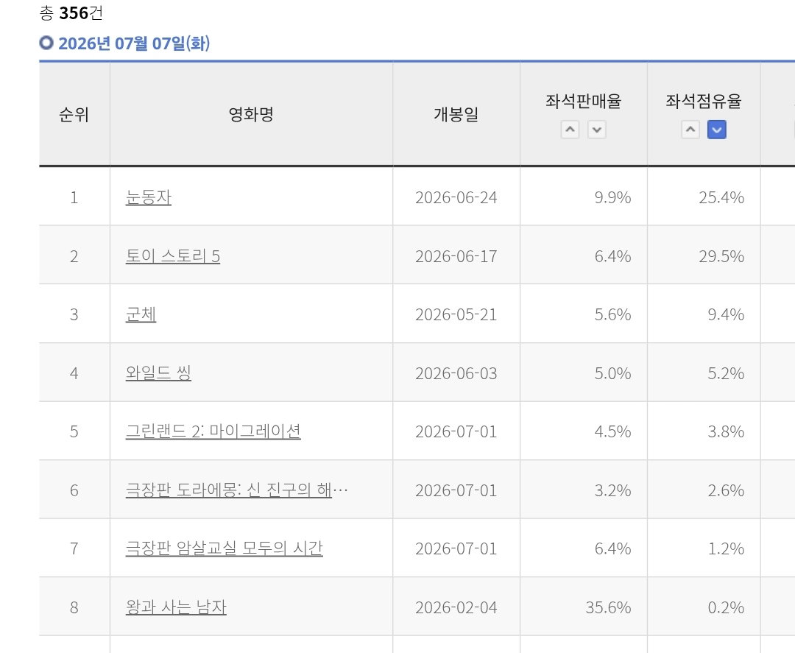The width and height of the screenshot is (795, 653).
Task: Open the 와일드 씽 movie link
Action: click(x=158, y=373)
